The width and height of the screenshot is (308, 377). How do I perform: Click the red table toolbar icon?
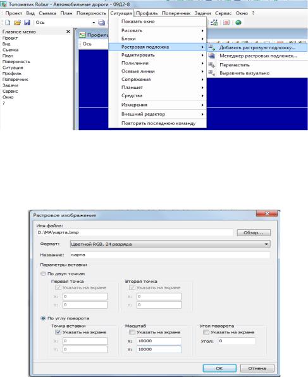pos(226,23)
